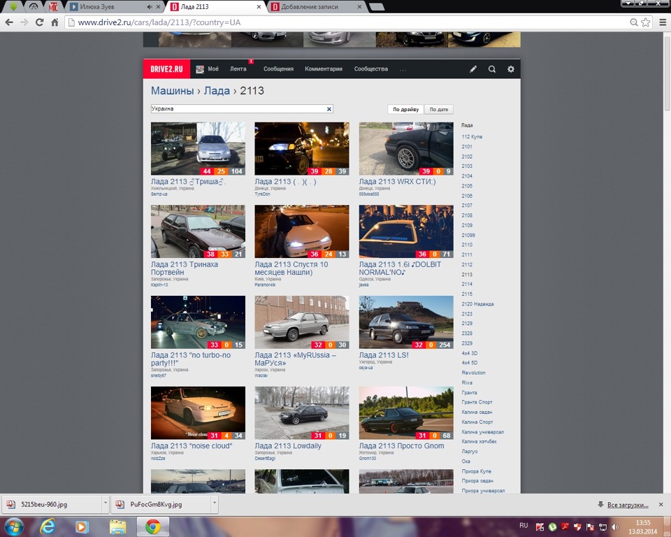Image resolution: width=671 pixels, height=537 pixels.
Task: Open user profile Semz-ua
Action: 159,194
